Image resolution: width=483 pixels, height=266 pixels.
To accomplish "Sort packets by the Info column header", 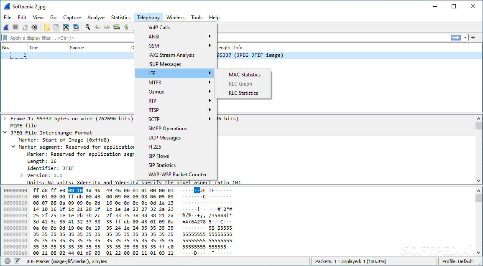I will click(357, 48).
